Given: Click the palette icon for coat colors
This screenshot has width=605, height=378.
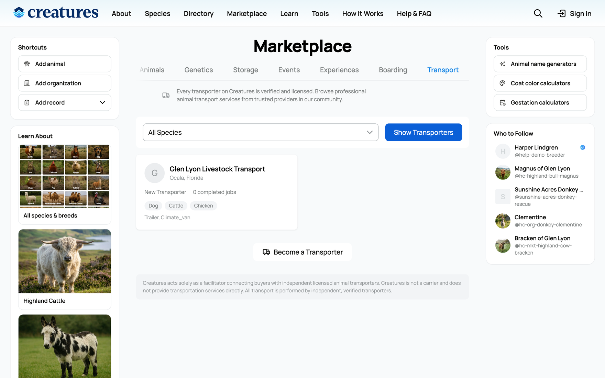Looking at the screenshot, I should point(503,83).
